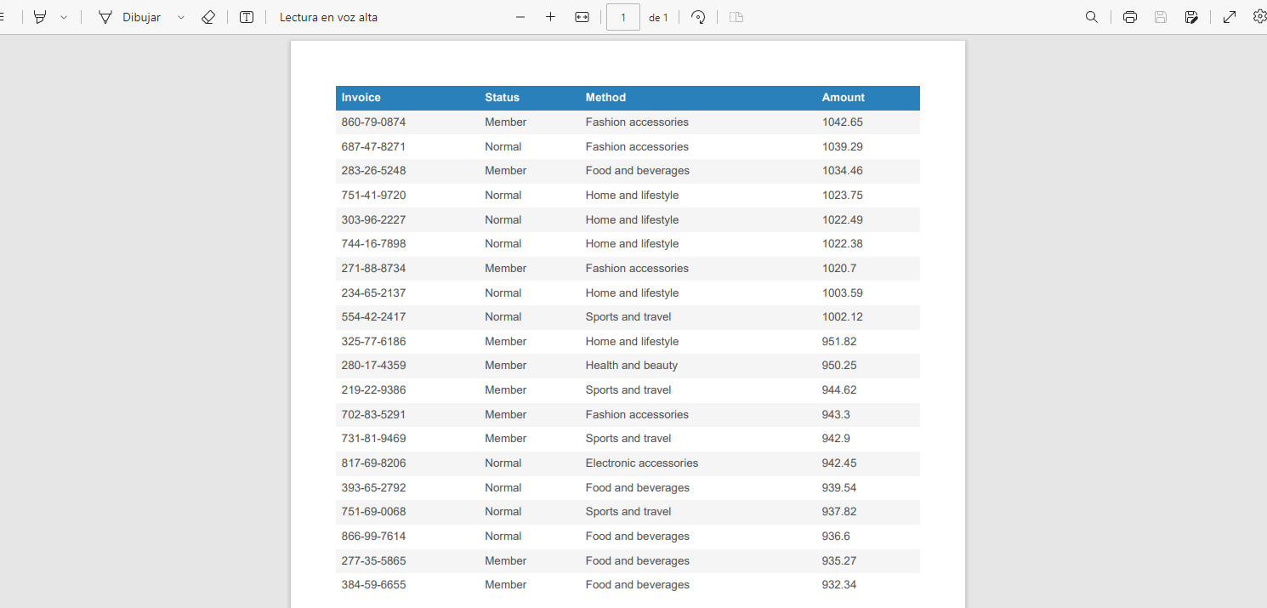Rotate the document page
This screenshot has width=1267, height=608.
[x=698, y=17]
